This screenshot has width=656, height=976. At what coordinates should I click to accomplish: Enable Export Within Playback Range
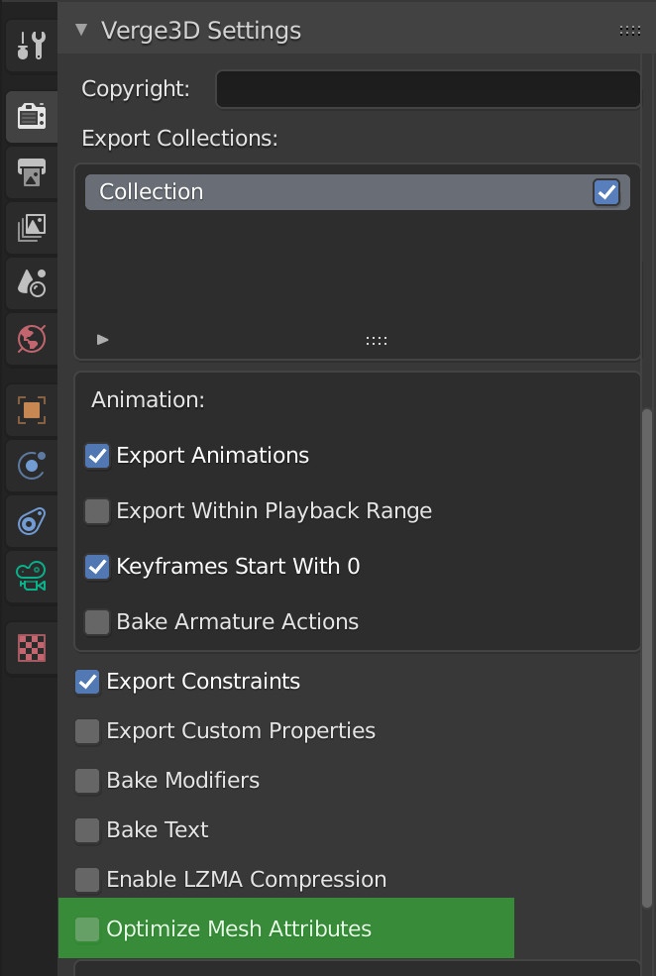[97, 511]
